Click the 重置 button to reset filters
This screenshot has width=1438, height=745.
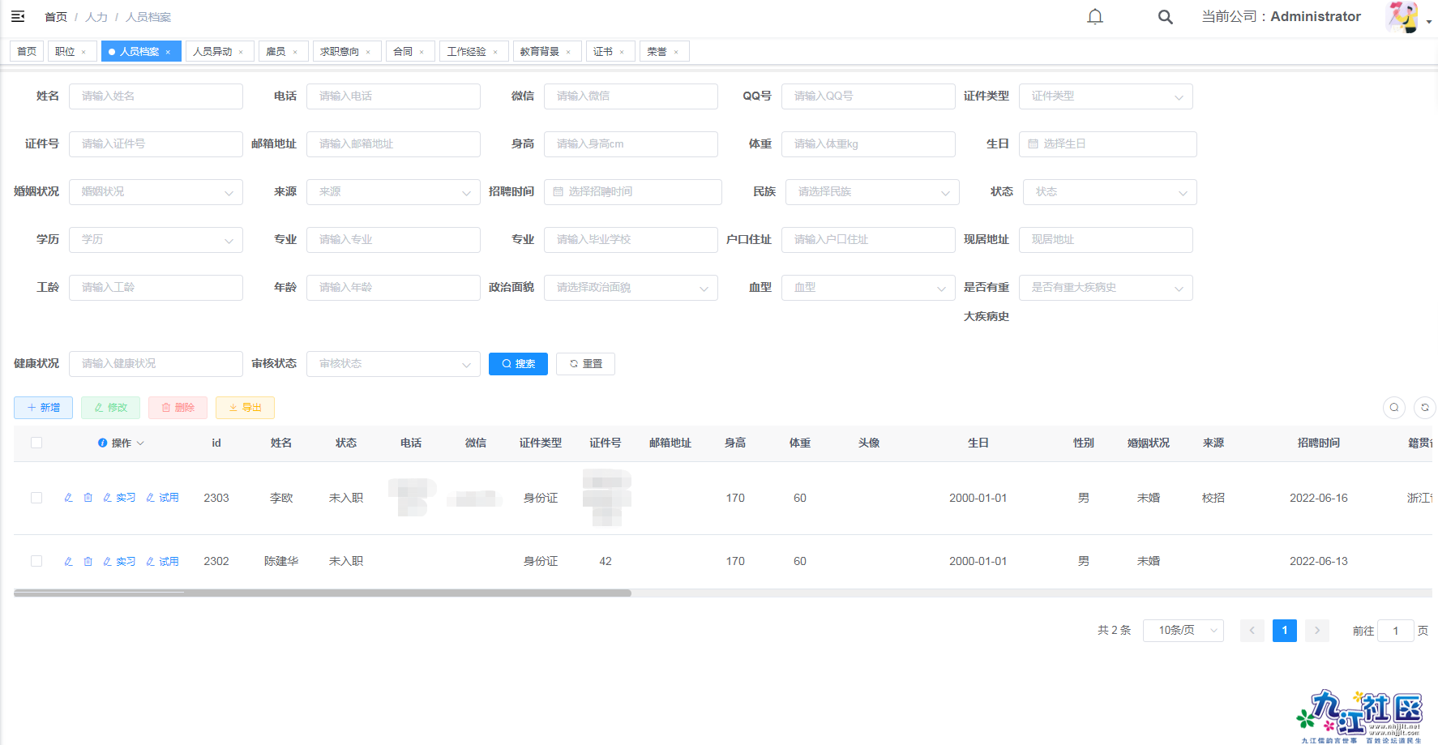pyautogui.click(x=585, y=363)
